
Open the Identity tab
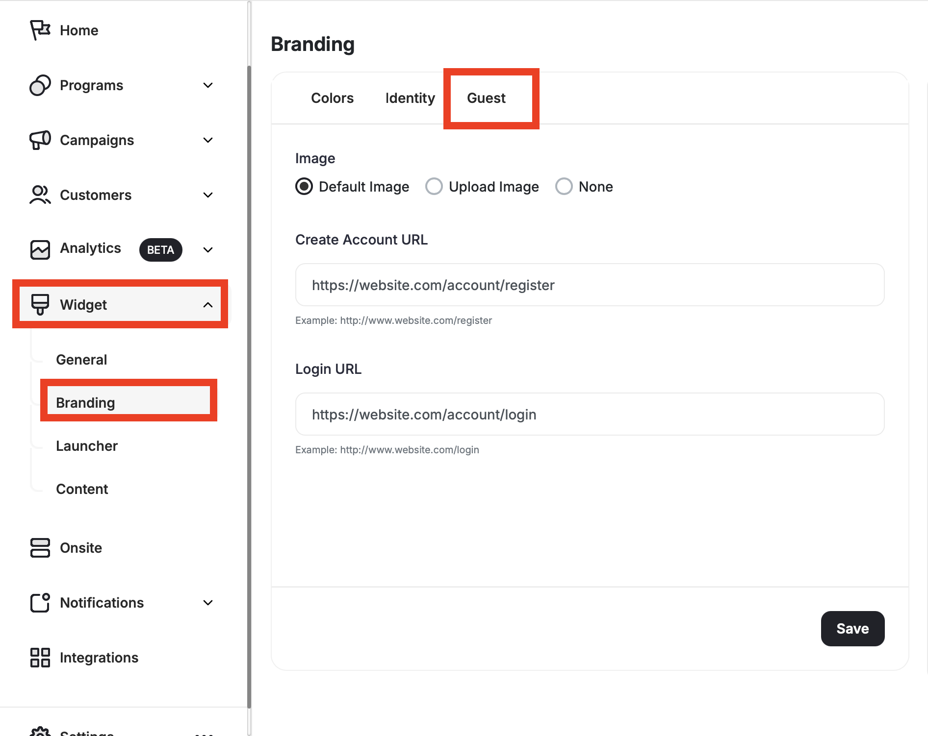(410, 98)
